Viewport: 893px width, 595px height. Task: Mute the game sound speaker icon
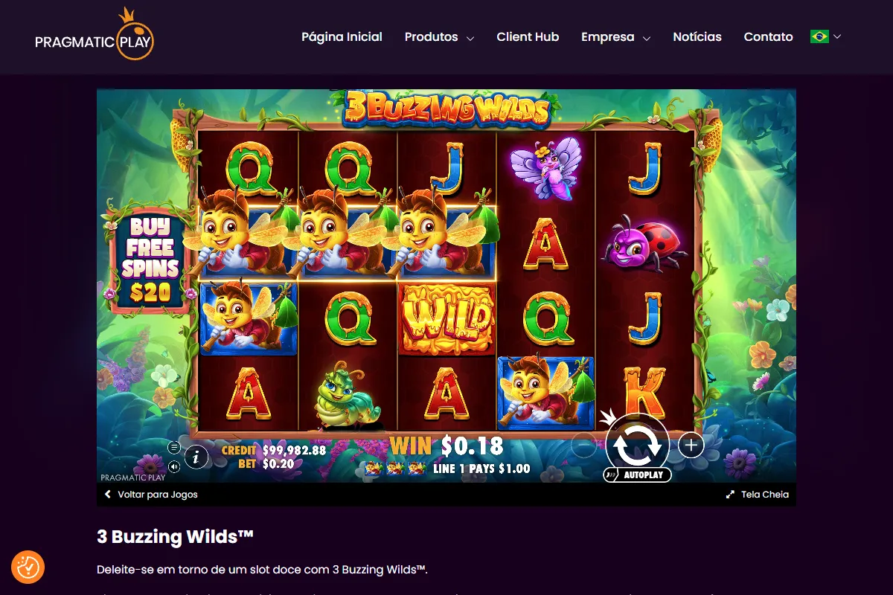pos(174,466)
